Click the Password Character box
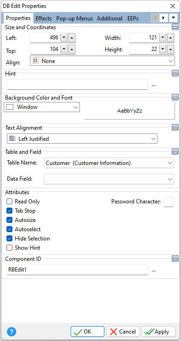Image resolution: width=181 pixels, height=341 pixels. (x=169, y=202)
